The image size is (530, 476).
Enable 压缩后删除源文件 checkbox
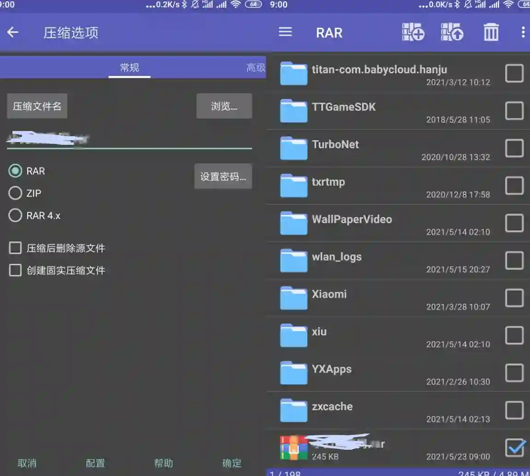[x=15, y=248]
